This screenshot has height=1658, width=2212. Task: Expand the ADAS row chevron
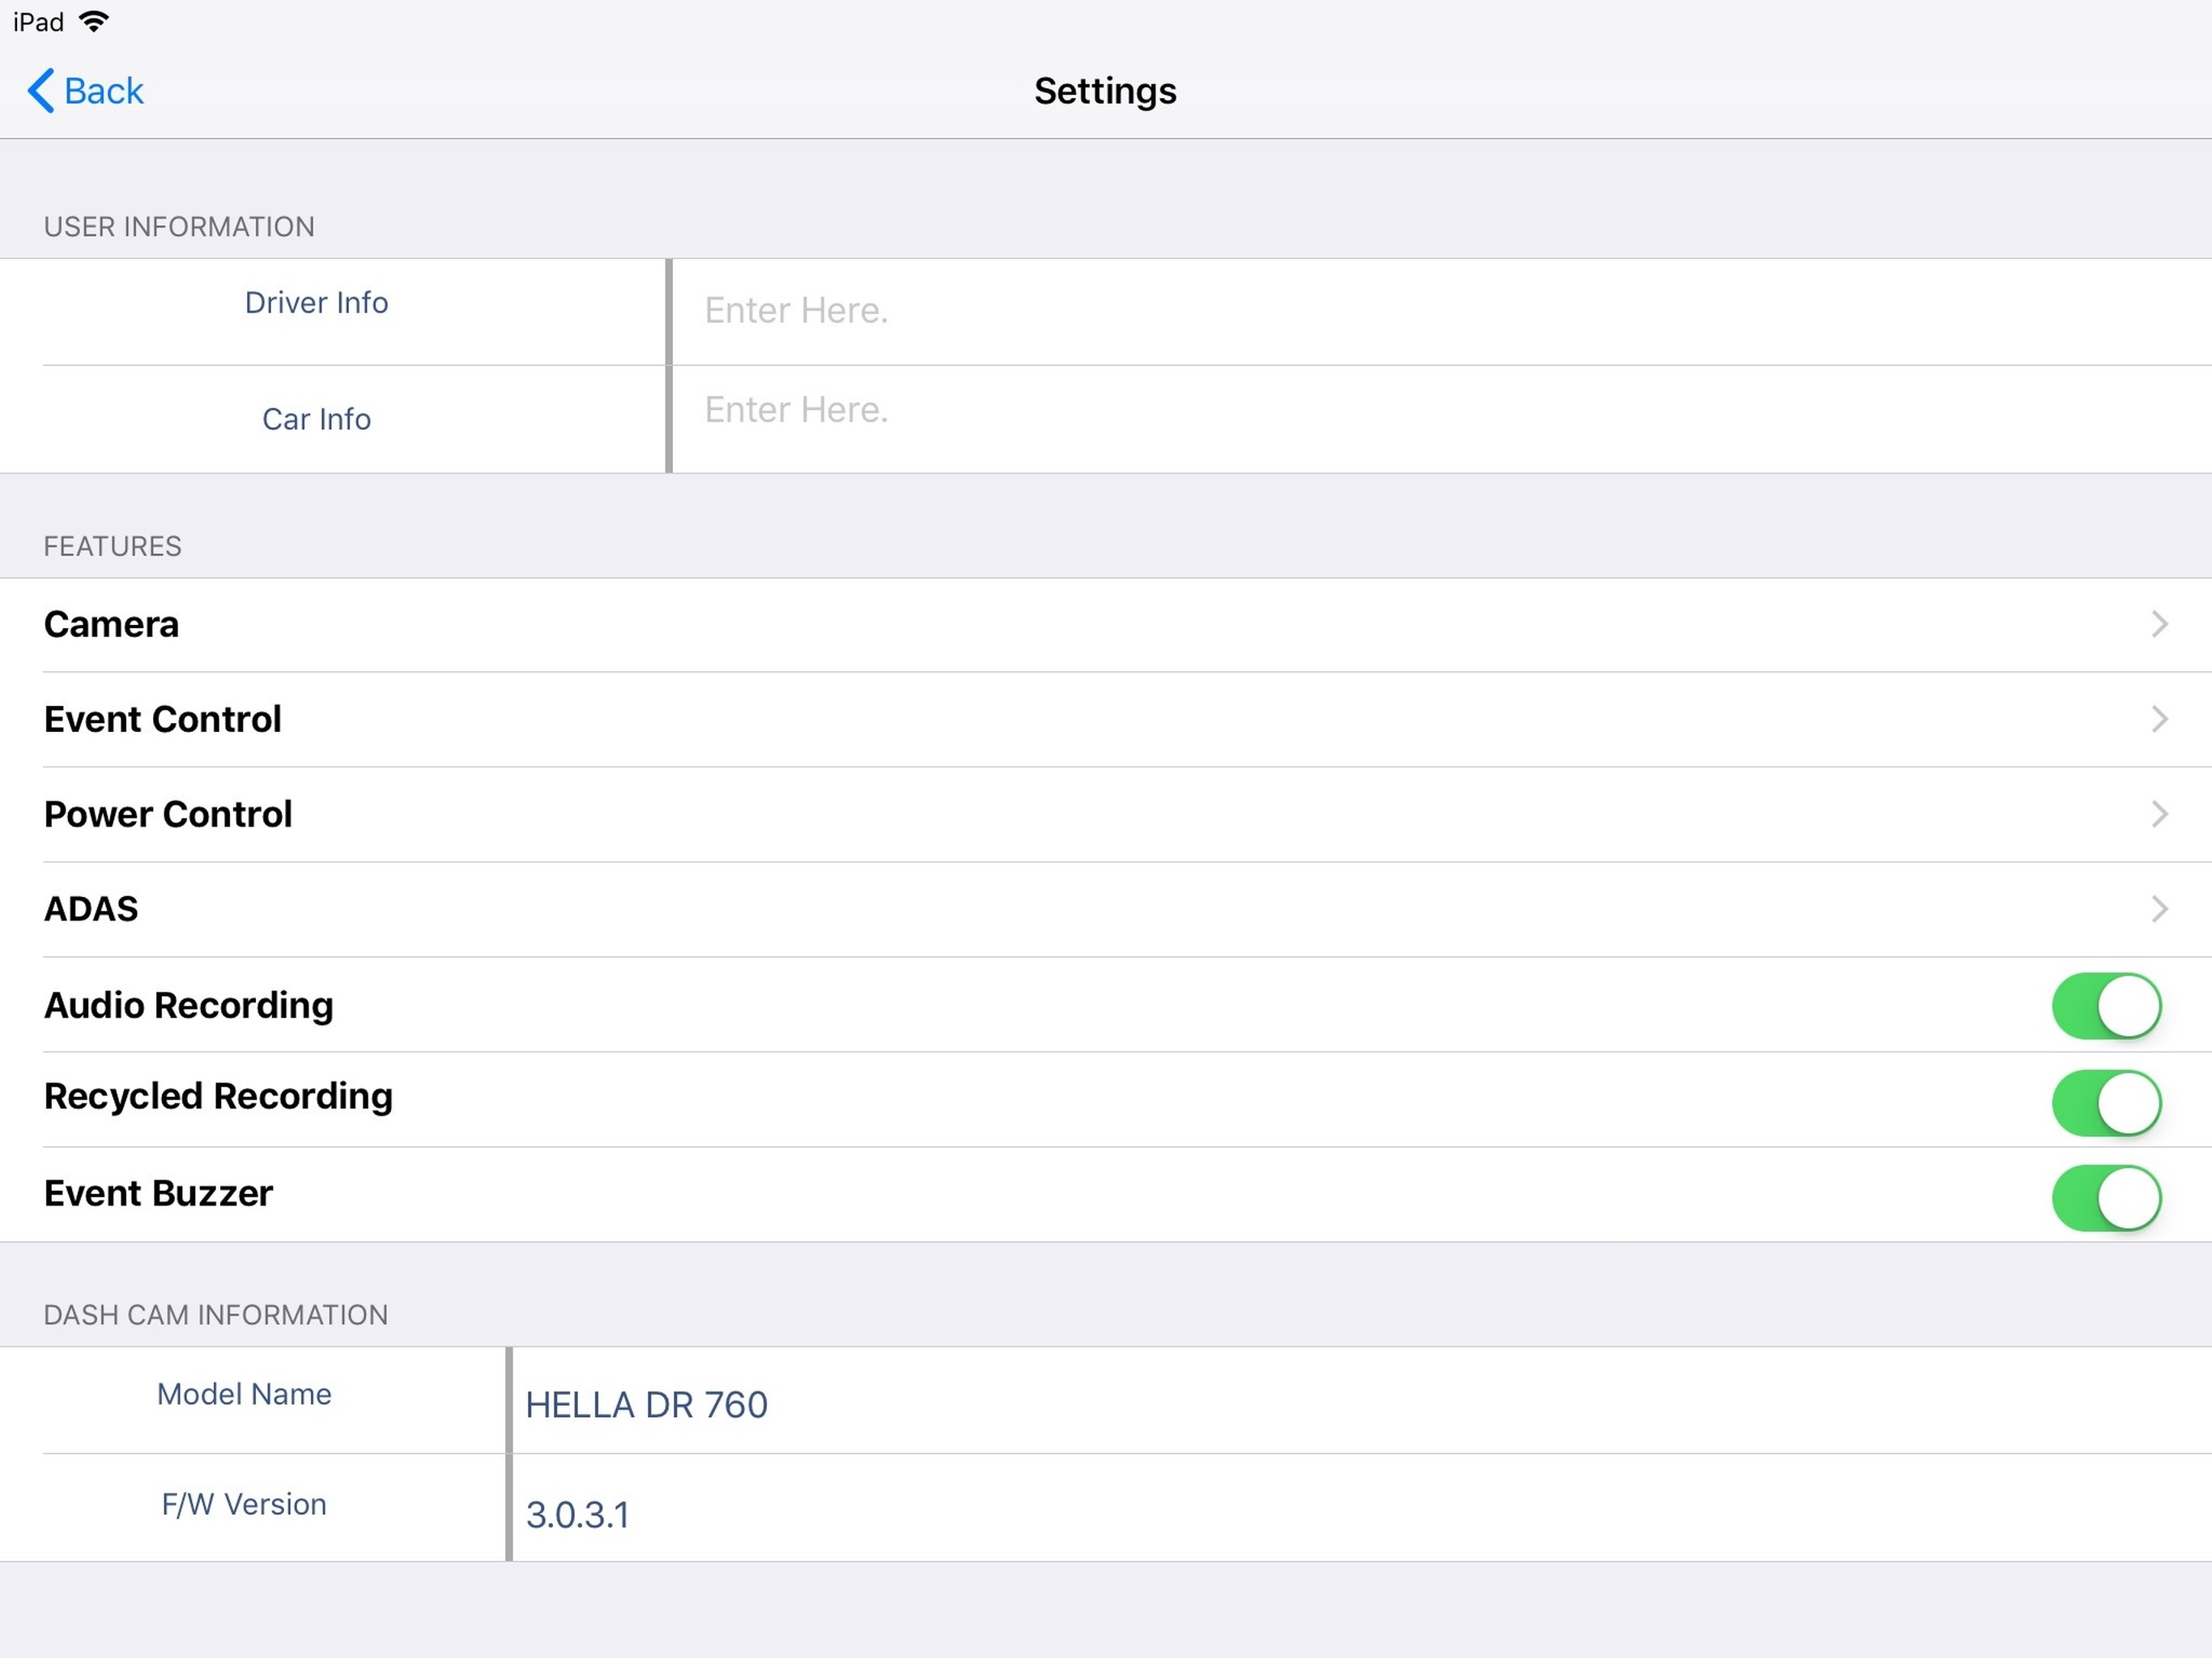(2160, 909)
